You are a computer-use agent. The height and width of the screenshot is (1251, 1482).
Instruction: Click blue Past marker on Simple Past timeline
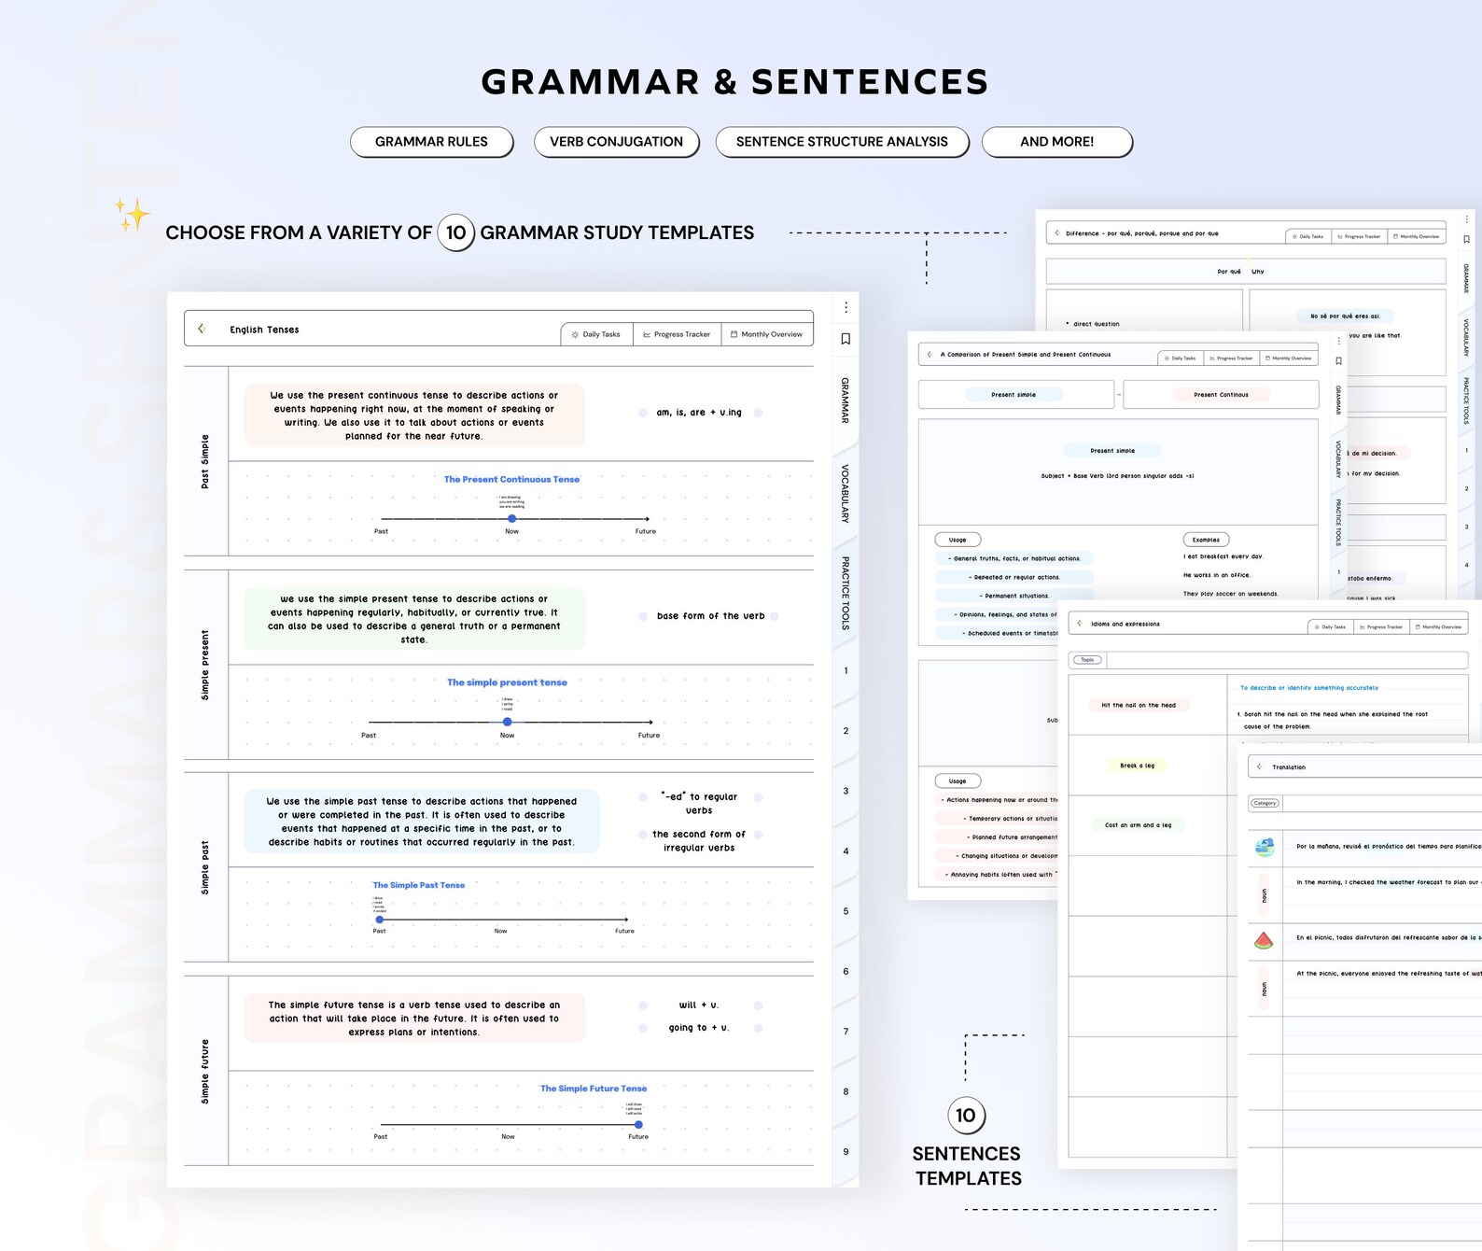[x=379, y=920]
